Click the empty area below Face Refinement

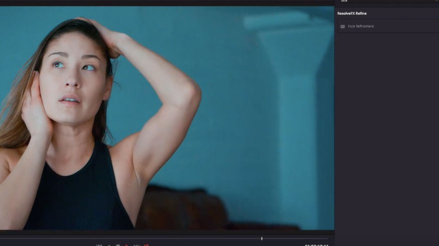click(386, 126)
